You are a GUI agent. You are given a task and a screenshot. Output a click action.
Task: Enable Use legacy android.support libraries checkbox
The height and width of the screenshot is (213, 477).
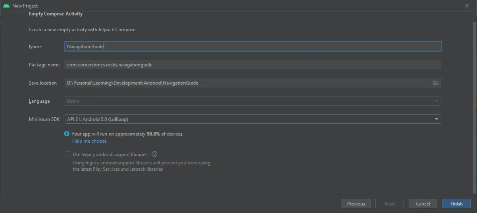[x=67, y=155]
